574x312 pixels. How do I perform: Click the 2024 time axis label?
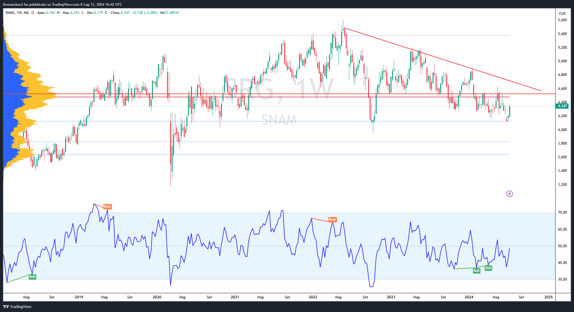pyautogui.click(x=469, y=297)
